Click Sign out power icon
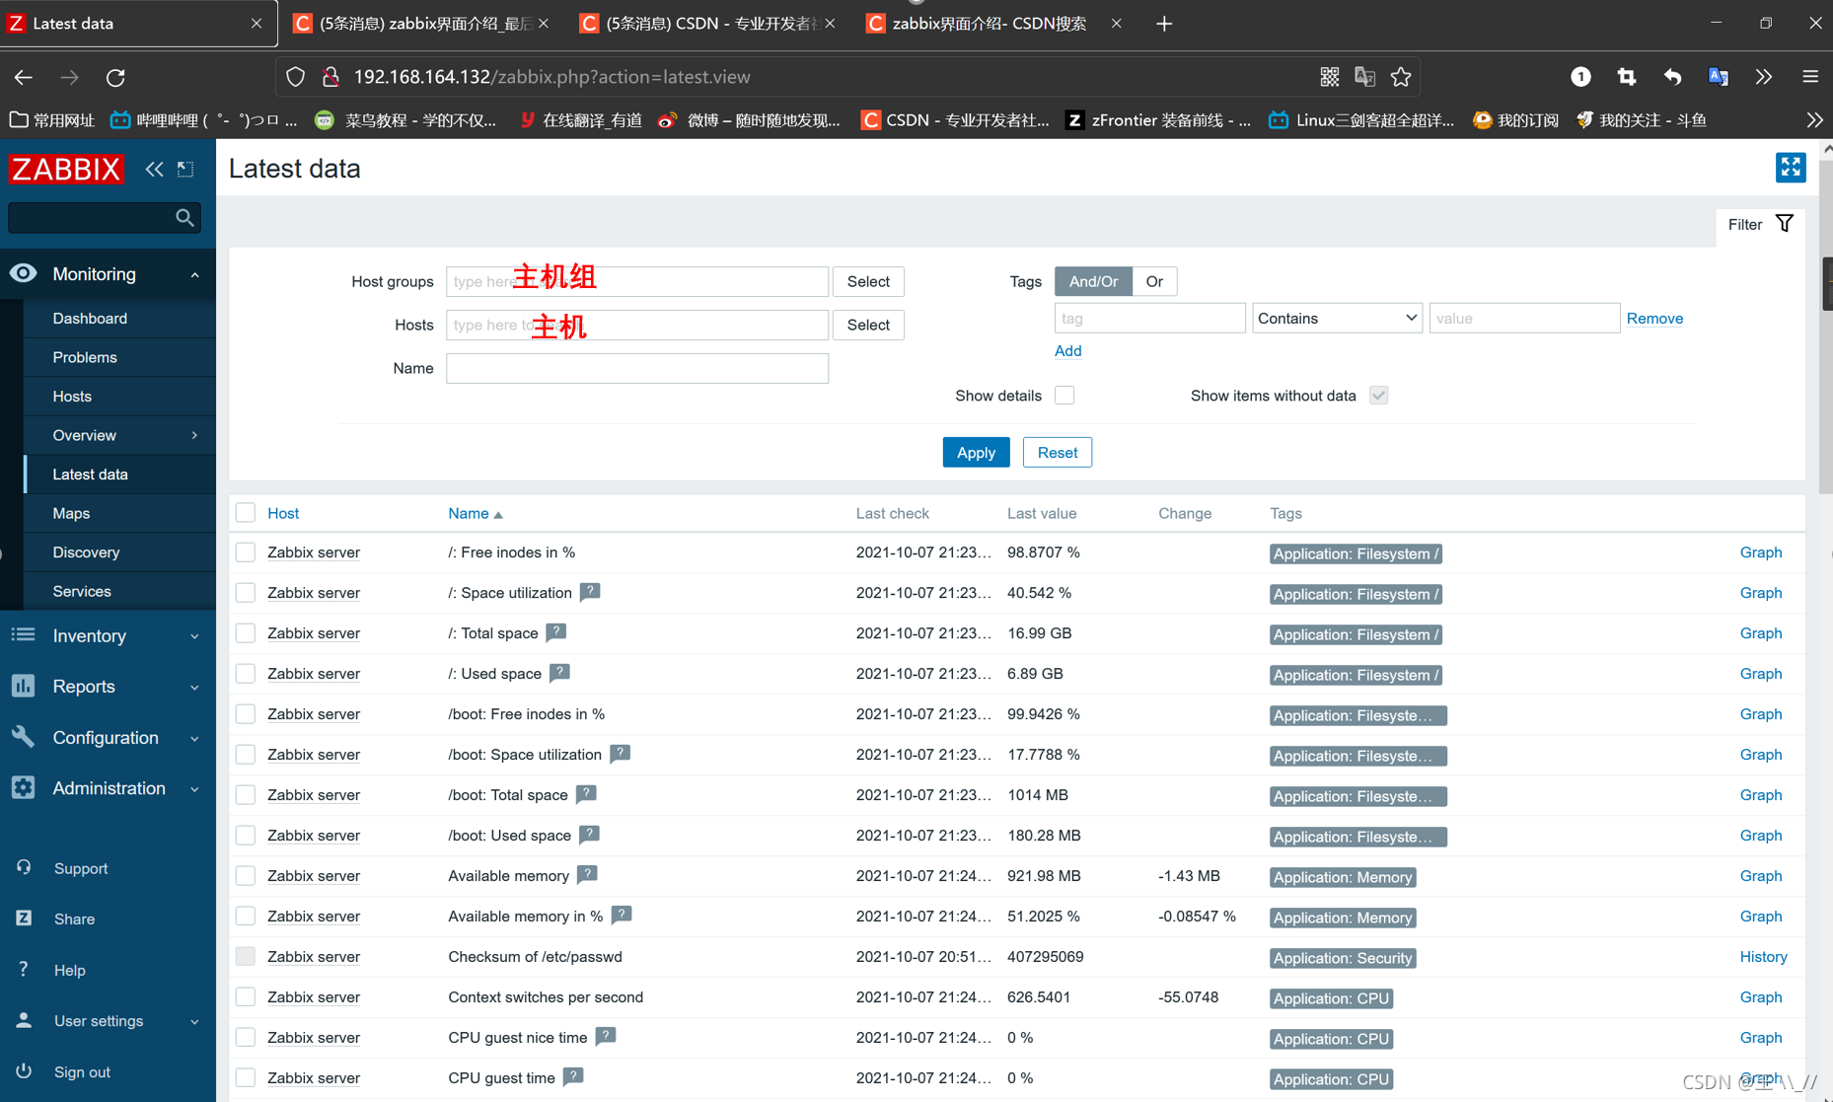Image resolution: width=1833 pixels, height=1102 pixels. 24,1071
